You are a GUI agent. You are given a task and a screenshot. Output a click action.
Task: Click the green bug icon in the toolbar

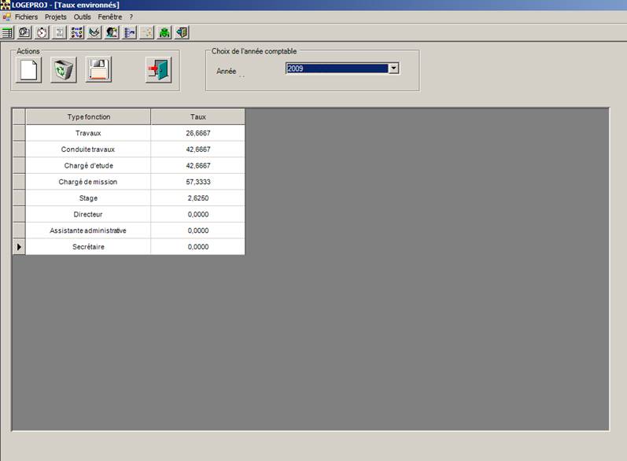point(164,32)
